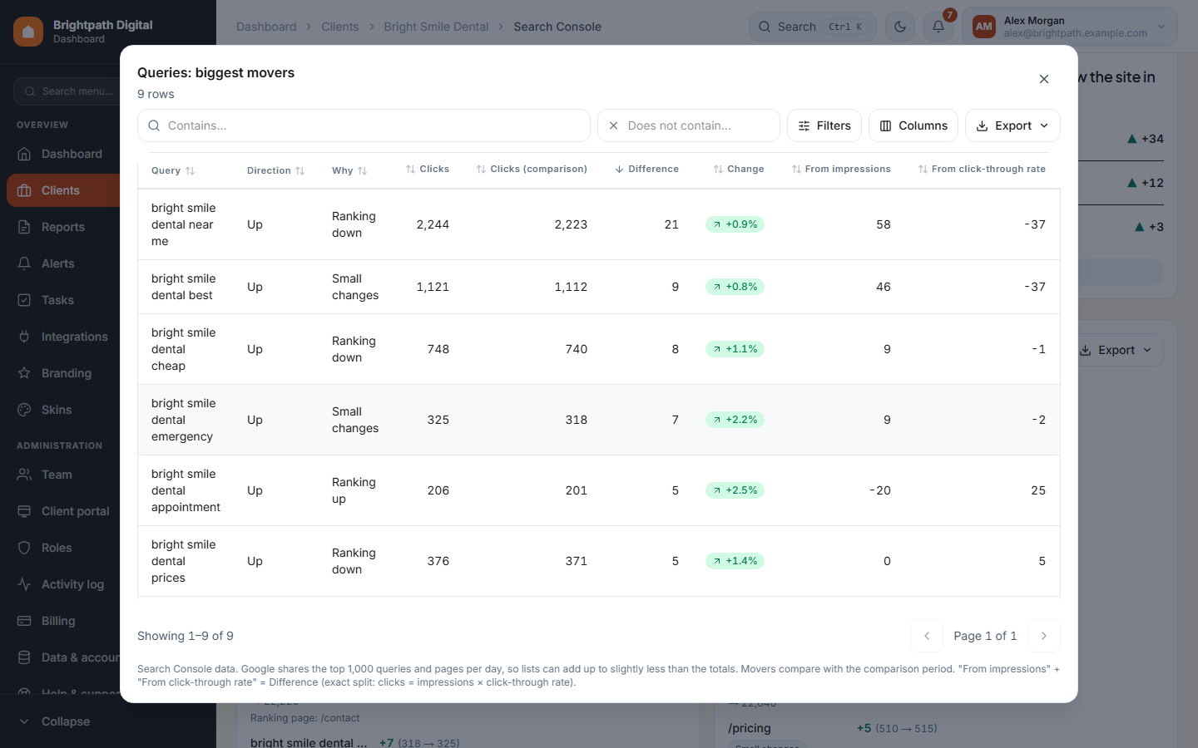Open Alerts in the sidebar
This screenshot has height=748, width=1198.
coord(63,263)
